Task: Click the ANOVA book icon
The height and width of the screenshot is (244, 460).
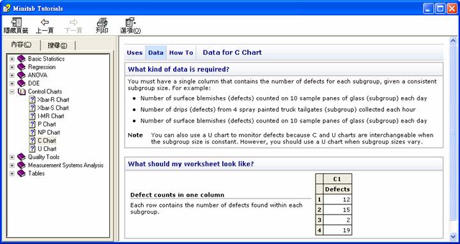Action: click(x=22, y=75)
